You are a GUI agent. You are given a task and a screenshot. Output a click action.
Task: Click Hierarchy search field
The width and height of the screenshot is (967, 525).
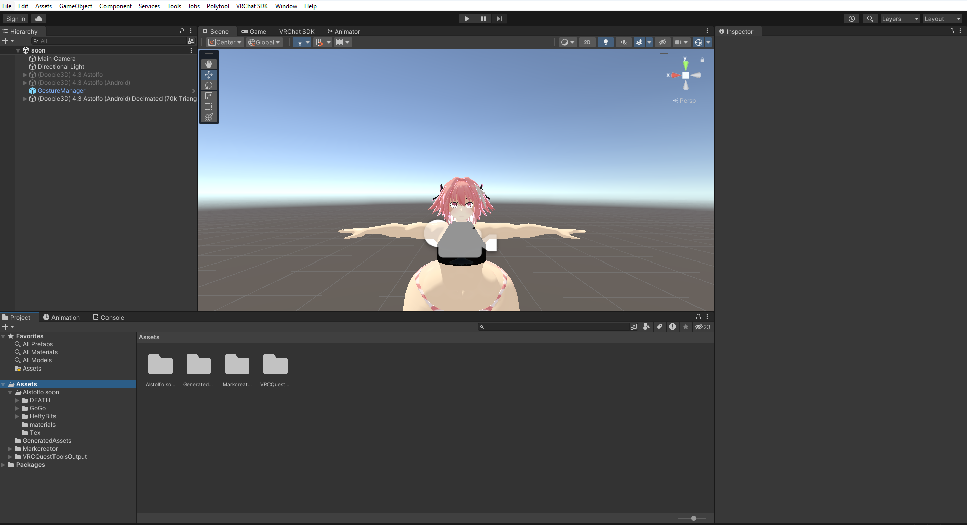(109, 41)
